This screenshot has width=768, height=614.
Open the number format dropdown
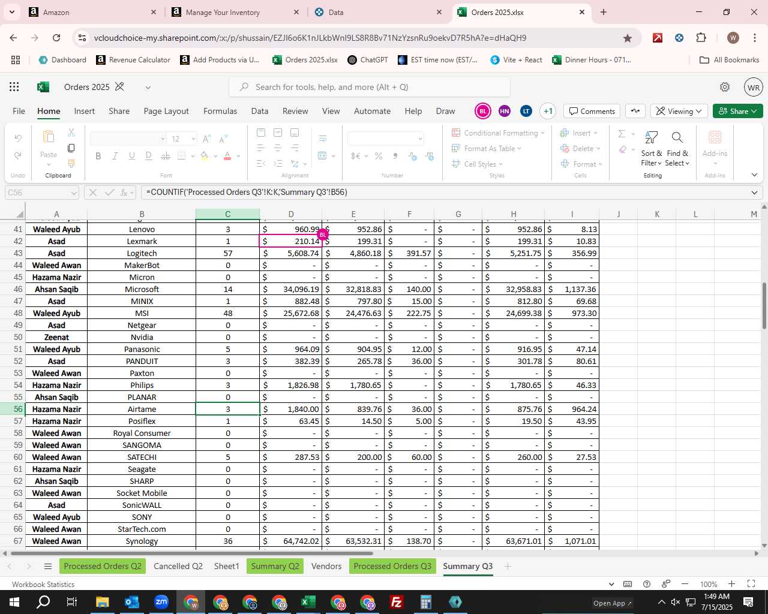420,139
